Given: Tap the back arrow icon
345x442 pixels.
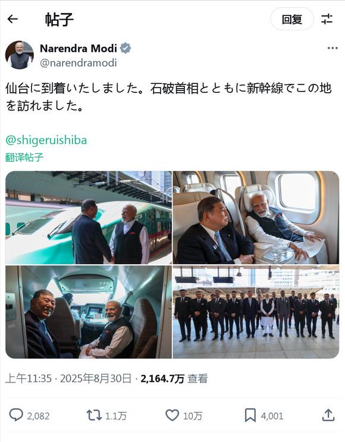Looking at the screenshot, I should 12,19.
